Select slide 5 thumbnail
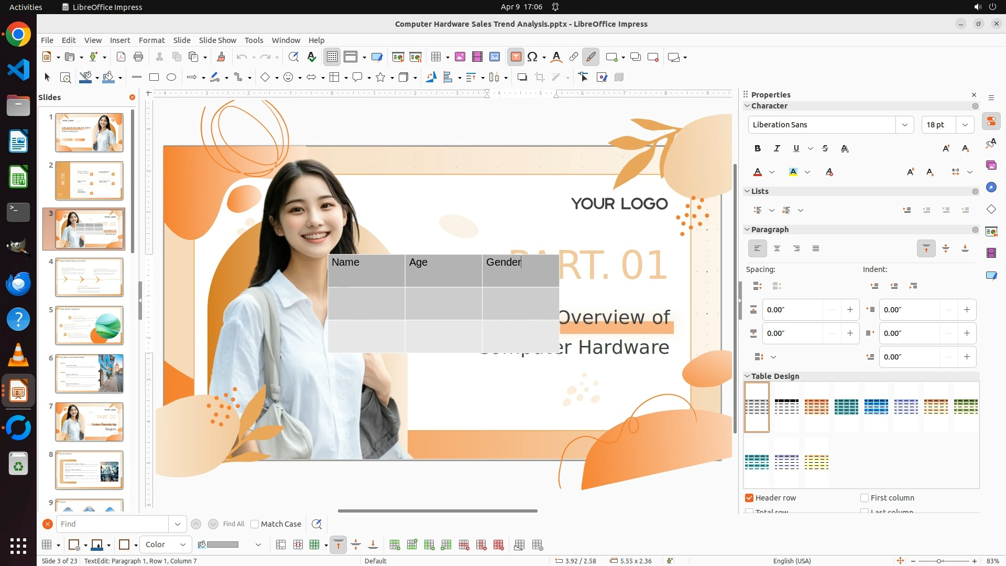 click(x=89, y=325)
